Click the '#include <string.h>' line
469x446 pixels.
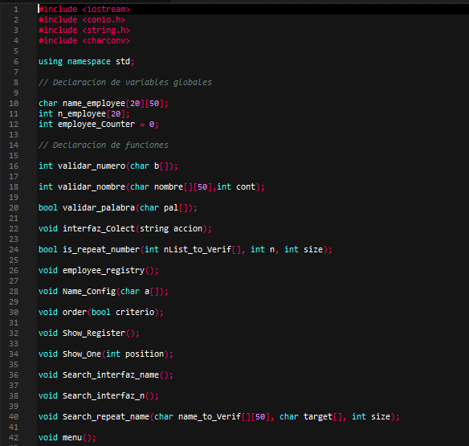(84, 31)
